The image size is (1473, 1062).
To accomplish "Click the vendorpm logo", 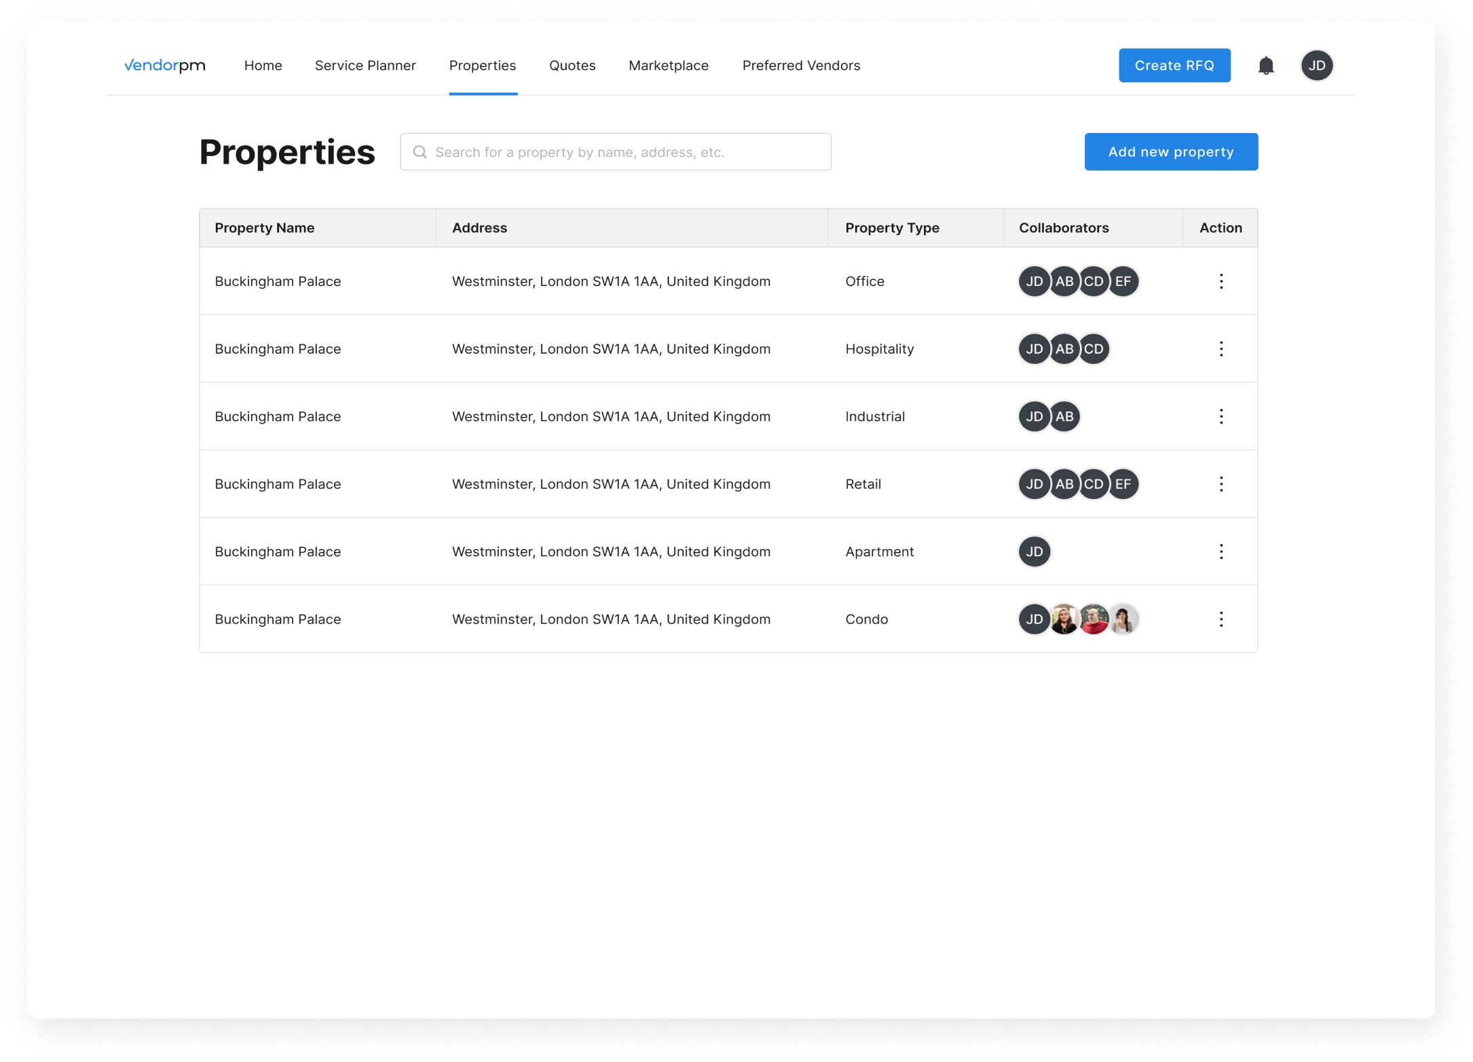I will point(165,65).
